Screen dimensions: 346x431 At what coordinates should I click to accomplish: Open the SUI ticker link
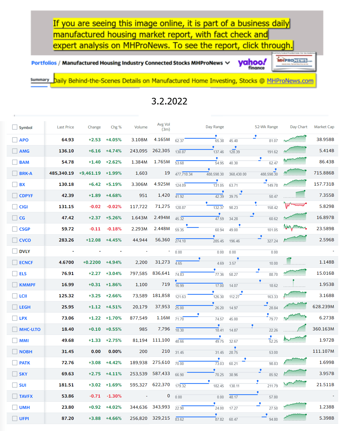[x=23, y=385]
